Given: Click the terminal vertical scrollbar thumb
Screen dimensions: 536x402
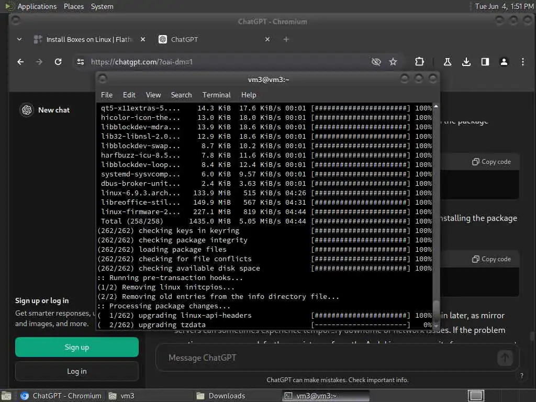Looking at the screenshot, I should [436, 312].
